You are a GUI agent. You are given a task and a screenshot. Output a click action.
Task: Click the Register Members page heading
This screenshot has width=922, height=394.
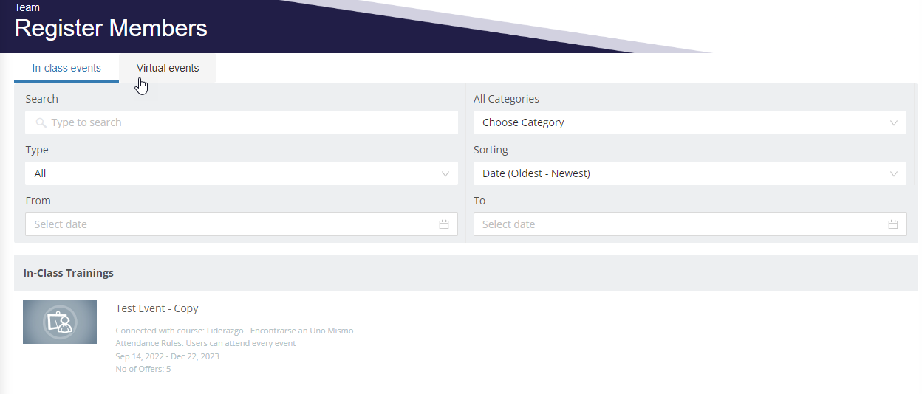(x=111, y=28)
